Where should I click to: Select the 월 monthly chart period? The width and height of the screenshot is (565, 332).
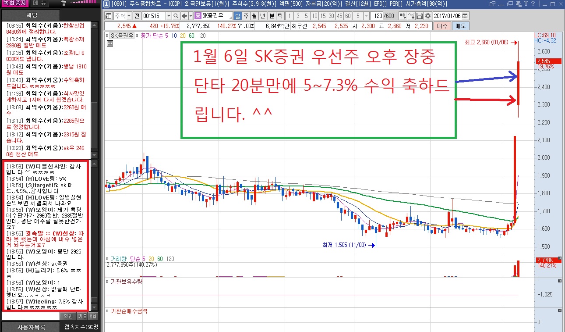254,16
